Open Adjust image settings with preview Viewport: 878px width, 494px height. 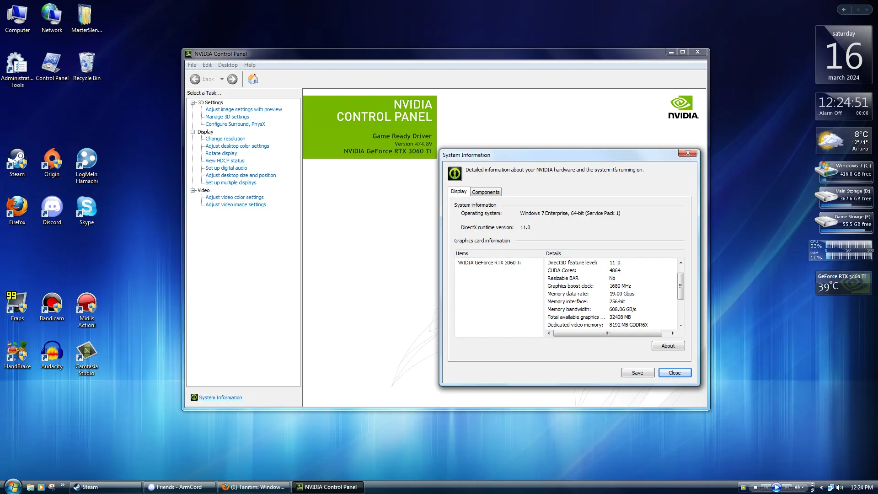pos(243,109)
